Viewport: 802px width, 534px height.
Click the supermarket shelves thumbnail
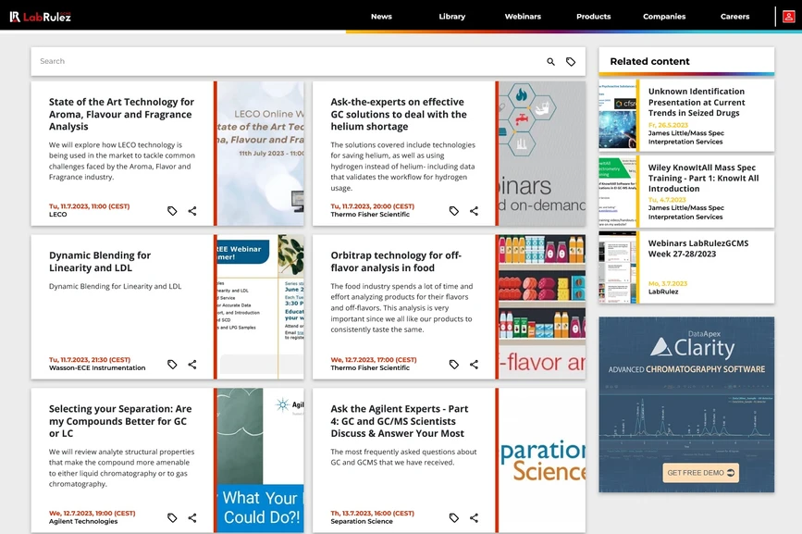(542, 307)
